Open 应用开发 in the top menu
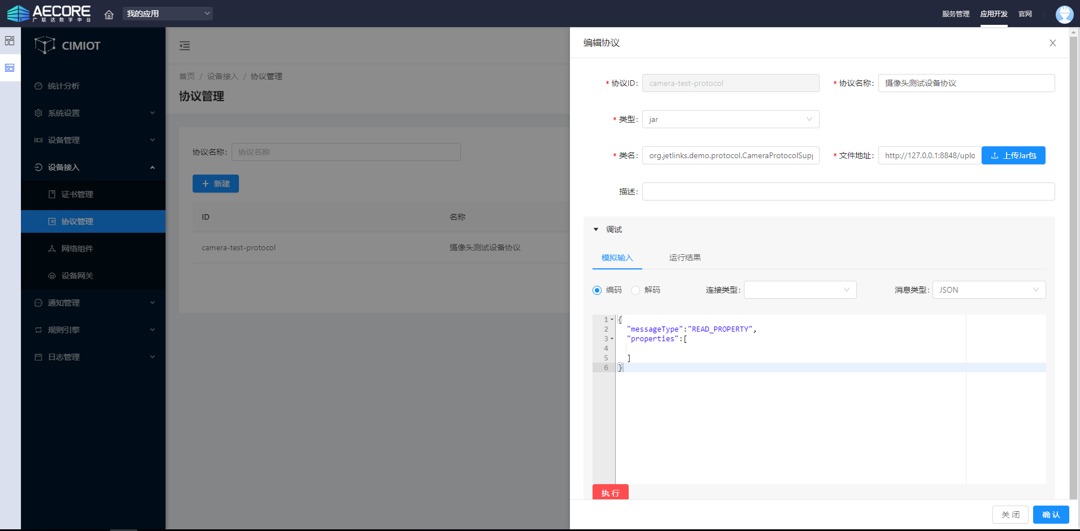 click(994, 14)
